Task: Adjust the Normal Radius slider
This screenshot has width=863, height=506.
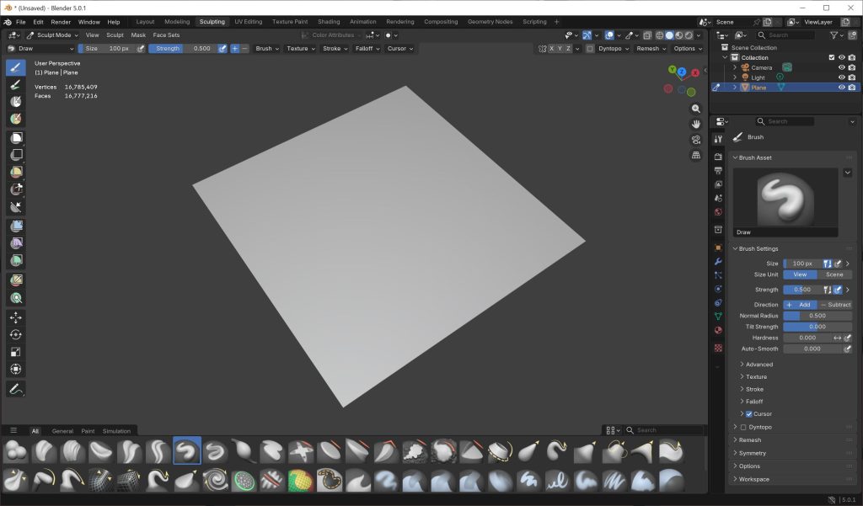Action: [x=817, y=316]
